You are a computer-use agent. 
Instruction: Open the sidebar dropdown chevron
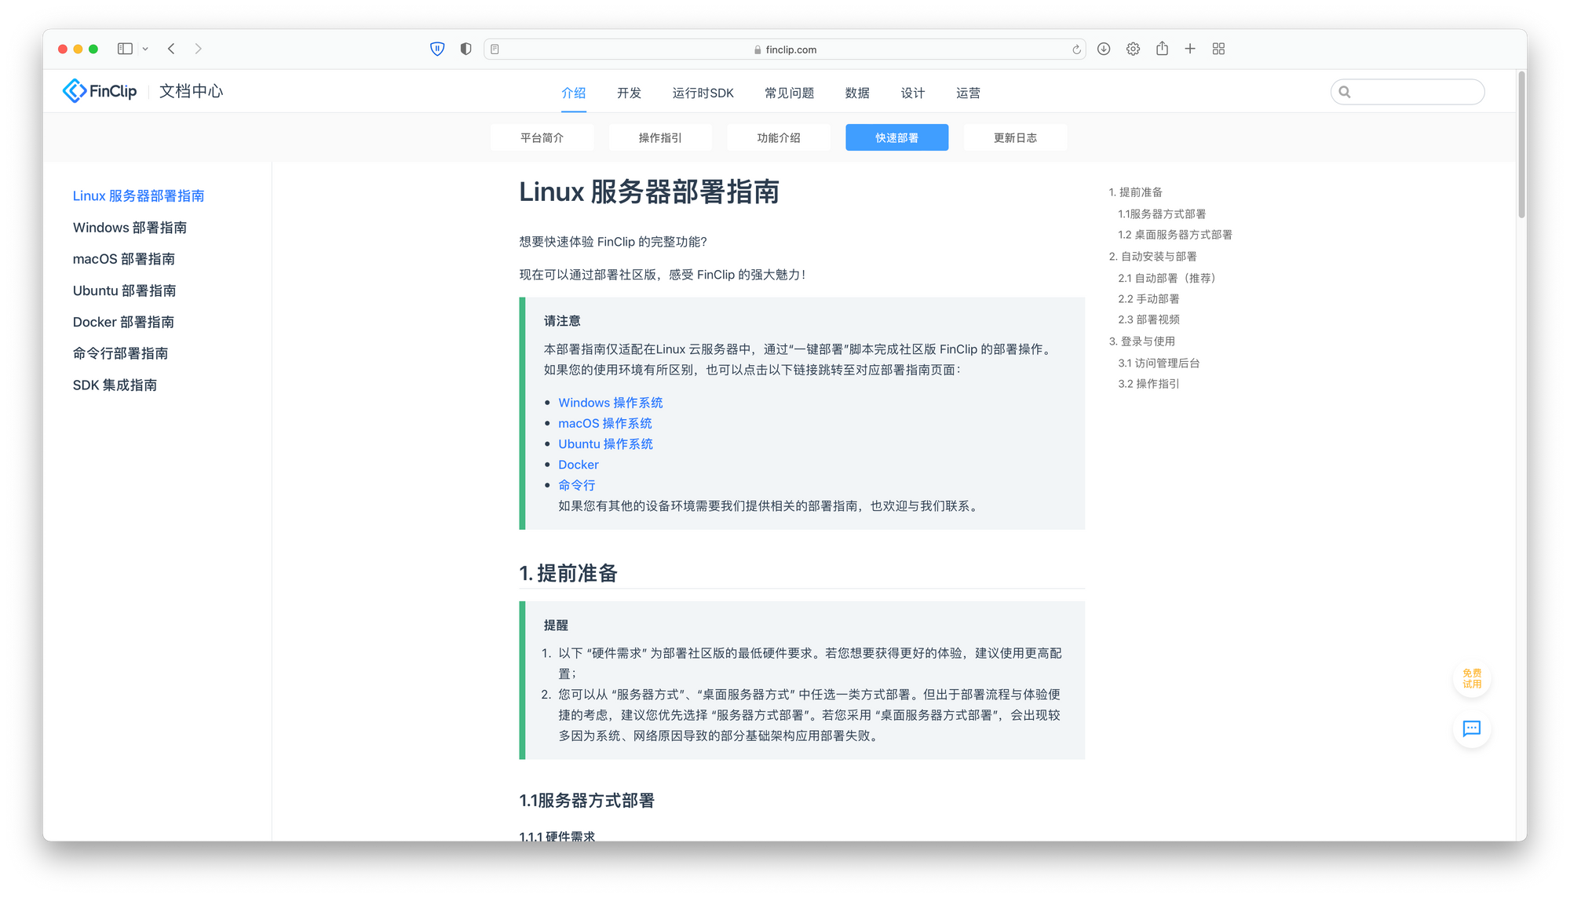(x=145, y=49)
